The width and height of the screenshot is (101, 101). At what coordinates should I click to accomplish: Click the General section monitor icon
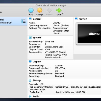point(30,19)
